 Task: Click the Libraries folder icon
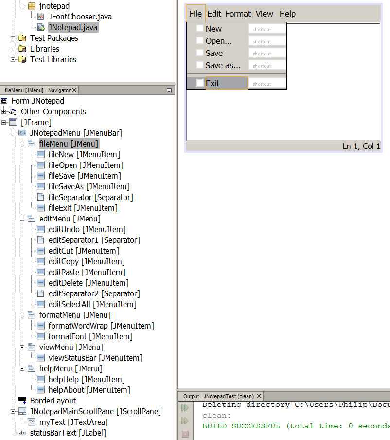[x=22, y=49]
